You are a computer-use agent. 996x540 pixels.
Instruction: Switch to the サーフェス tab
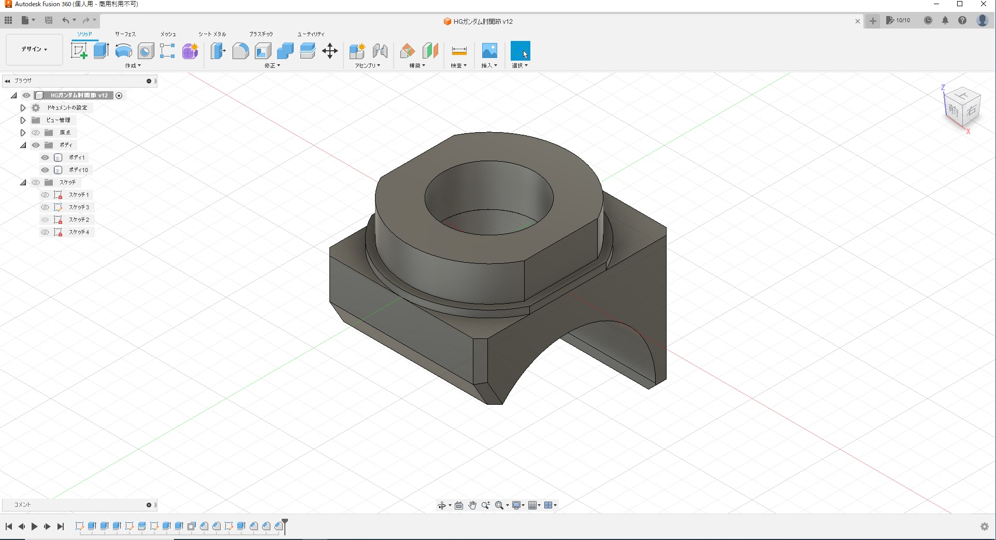click(x=125, y=34)
